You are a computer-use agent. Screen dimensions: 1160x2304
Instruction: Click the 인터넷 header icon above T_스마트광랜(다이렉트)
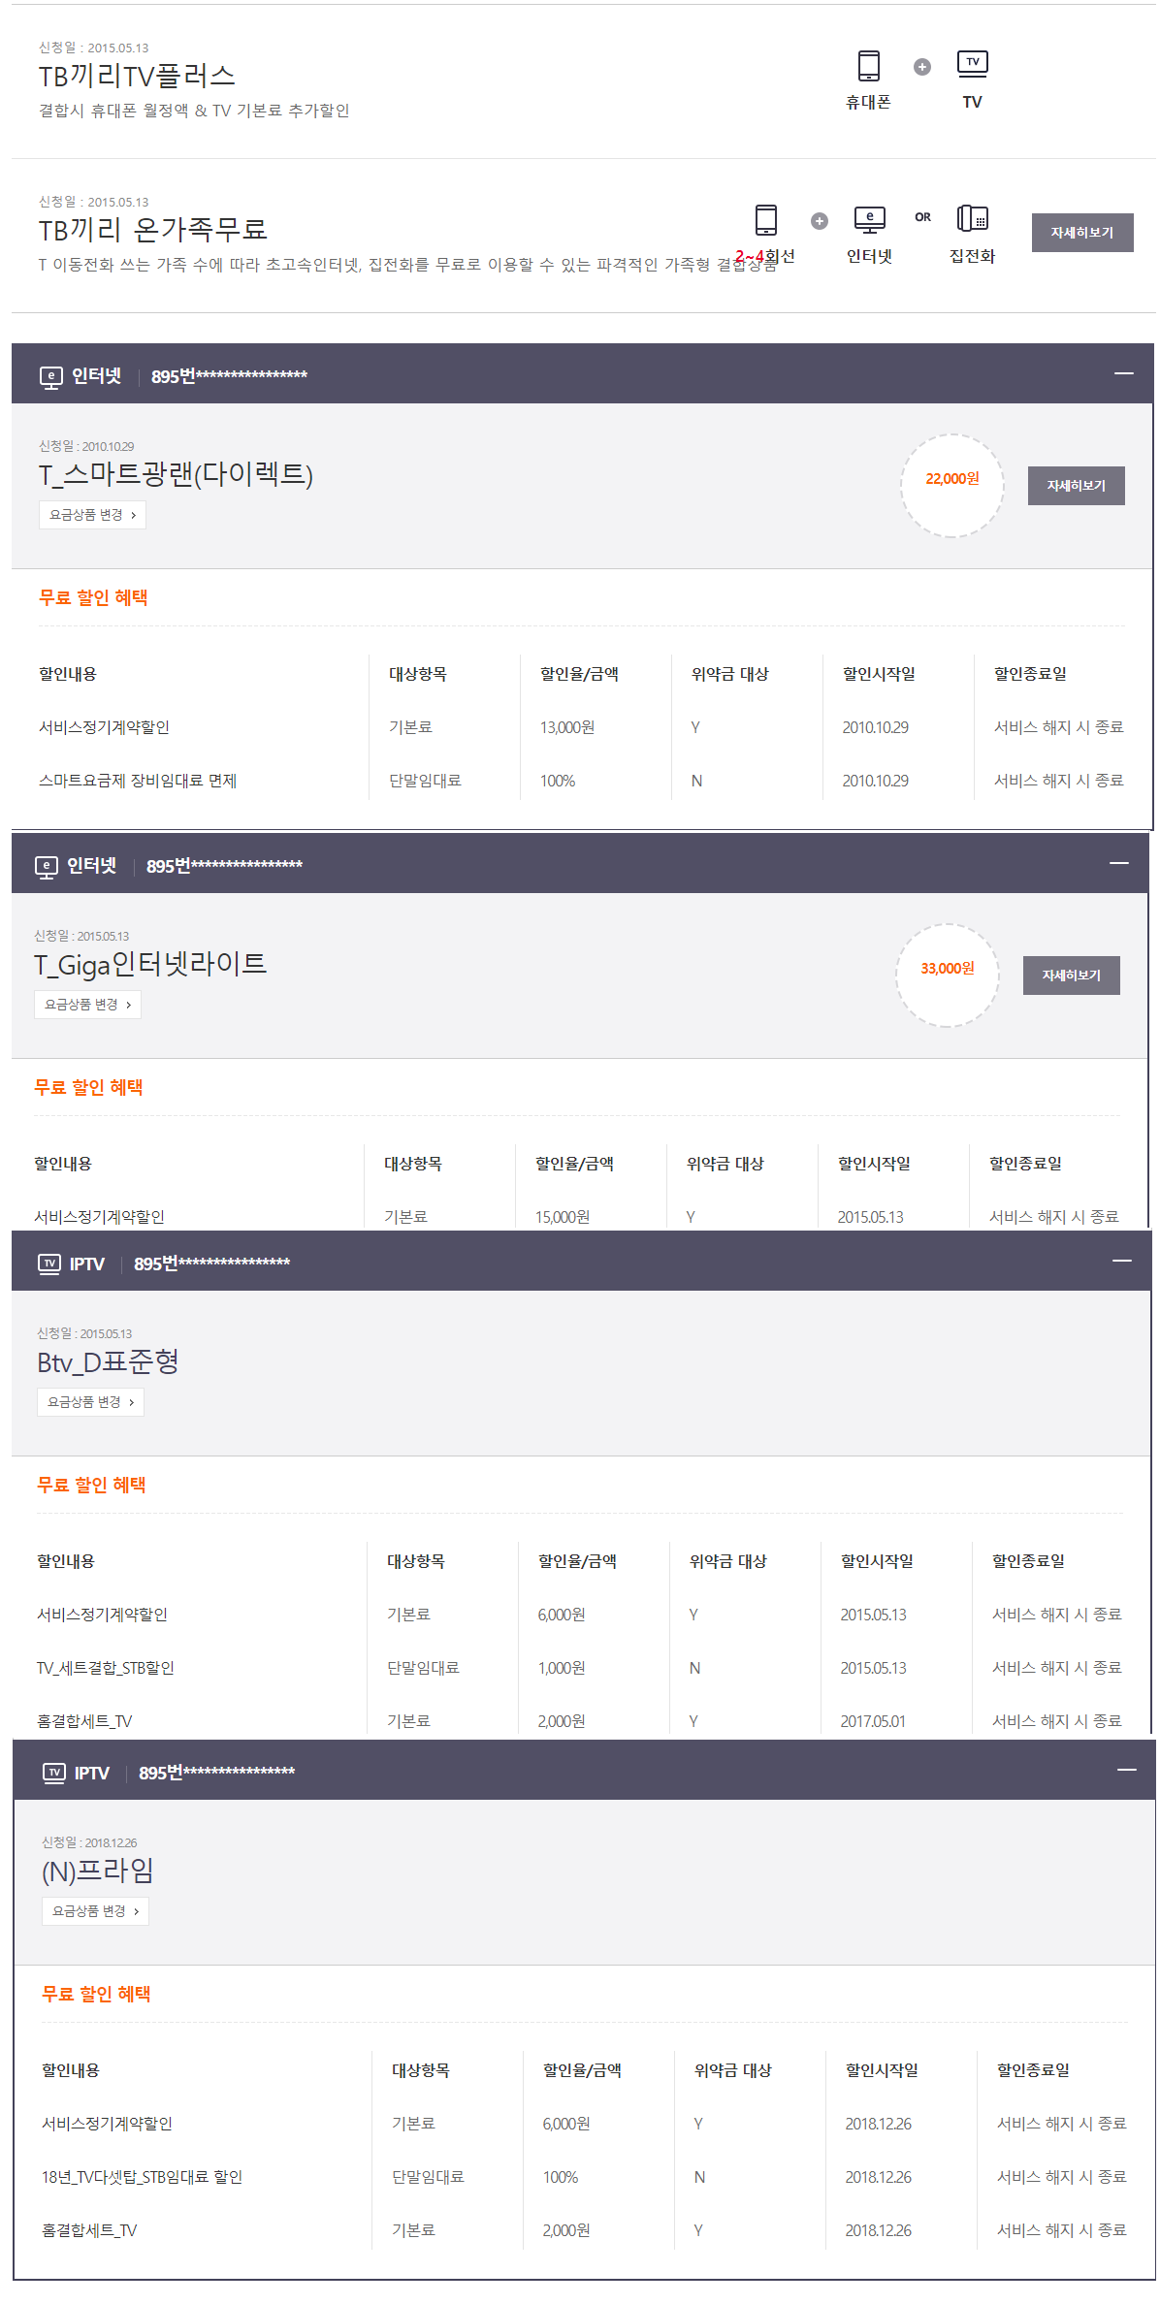click(50, 377)
